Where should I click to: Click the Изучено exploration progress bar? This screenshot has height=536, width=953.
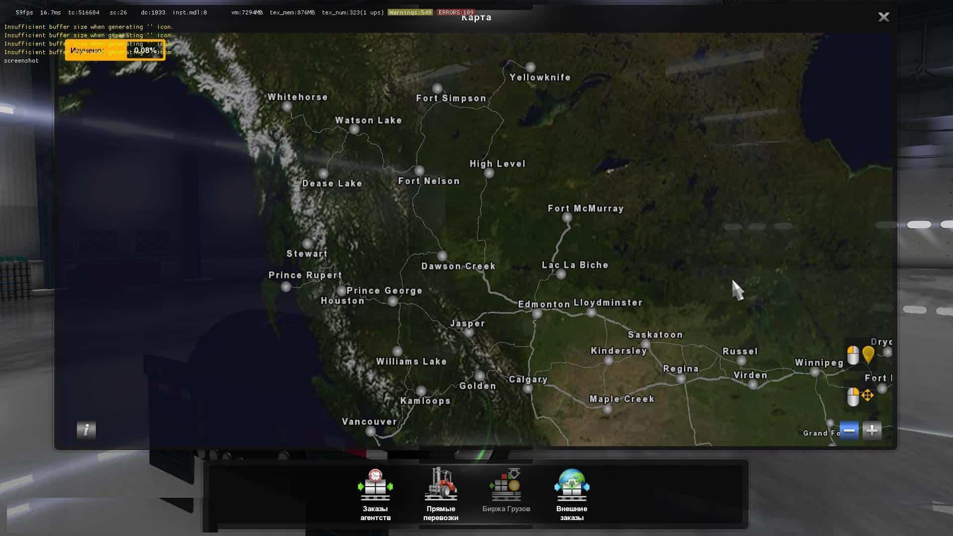115,51
